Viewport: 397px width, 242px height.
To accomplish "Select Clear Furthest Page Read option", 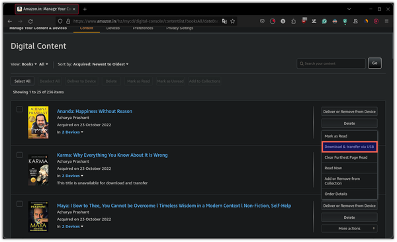I will (x=349, y=157).
